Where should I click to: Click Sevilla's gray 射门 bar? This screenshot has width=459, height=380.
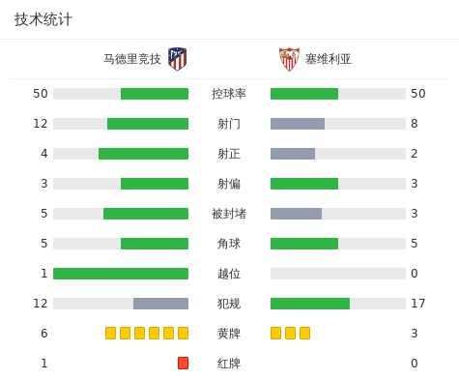[298, 124]
